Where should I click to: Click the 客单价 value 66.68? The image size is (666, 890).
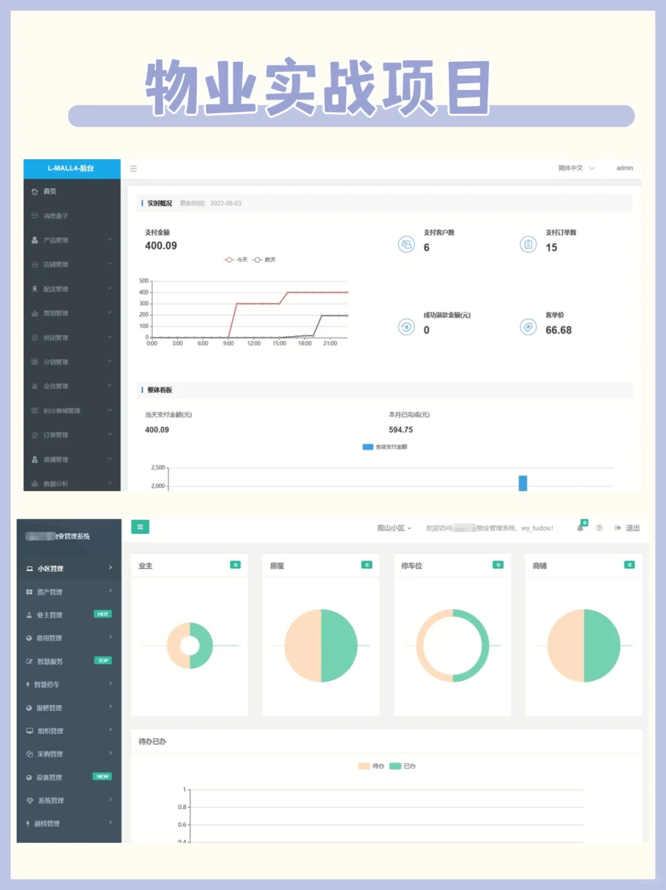559,330
